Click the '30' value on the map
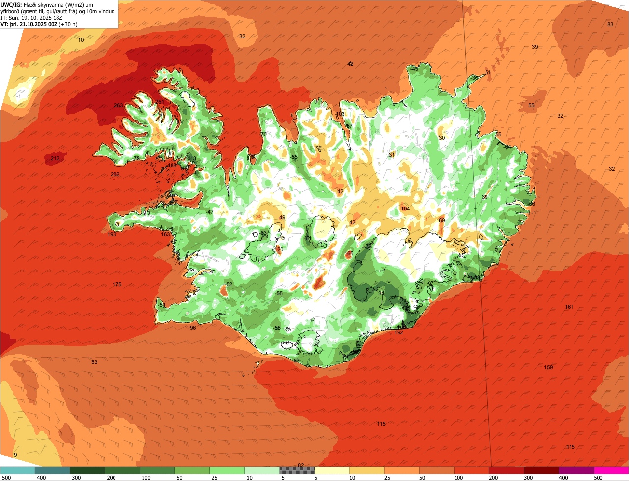Screen dimensions: 629x481 [x=442, y=138]
